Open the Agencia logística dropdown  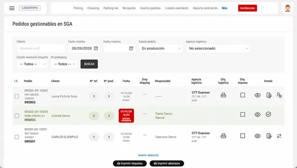point(218,48)
